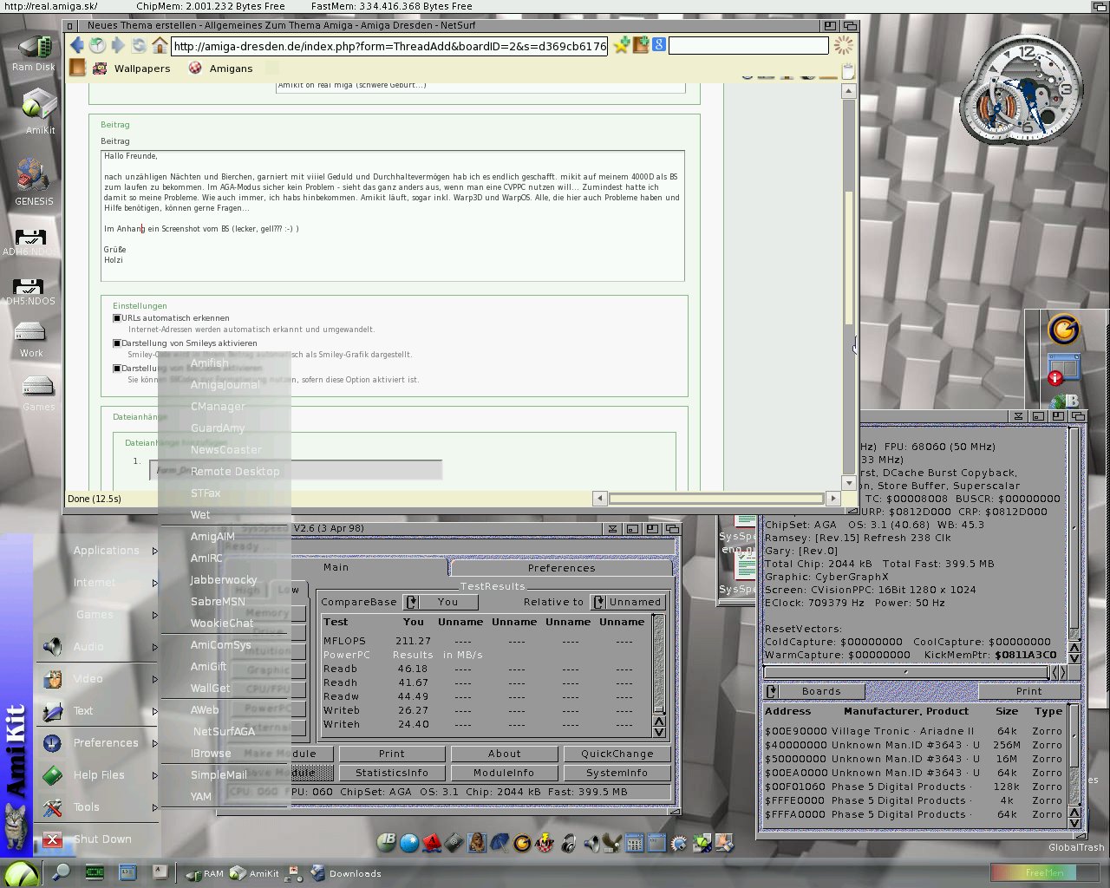Toggle 'URLs automatisch erkennen' checkbox
This screenshot has width=1110, height=888.
[117, 318]
